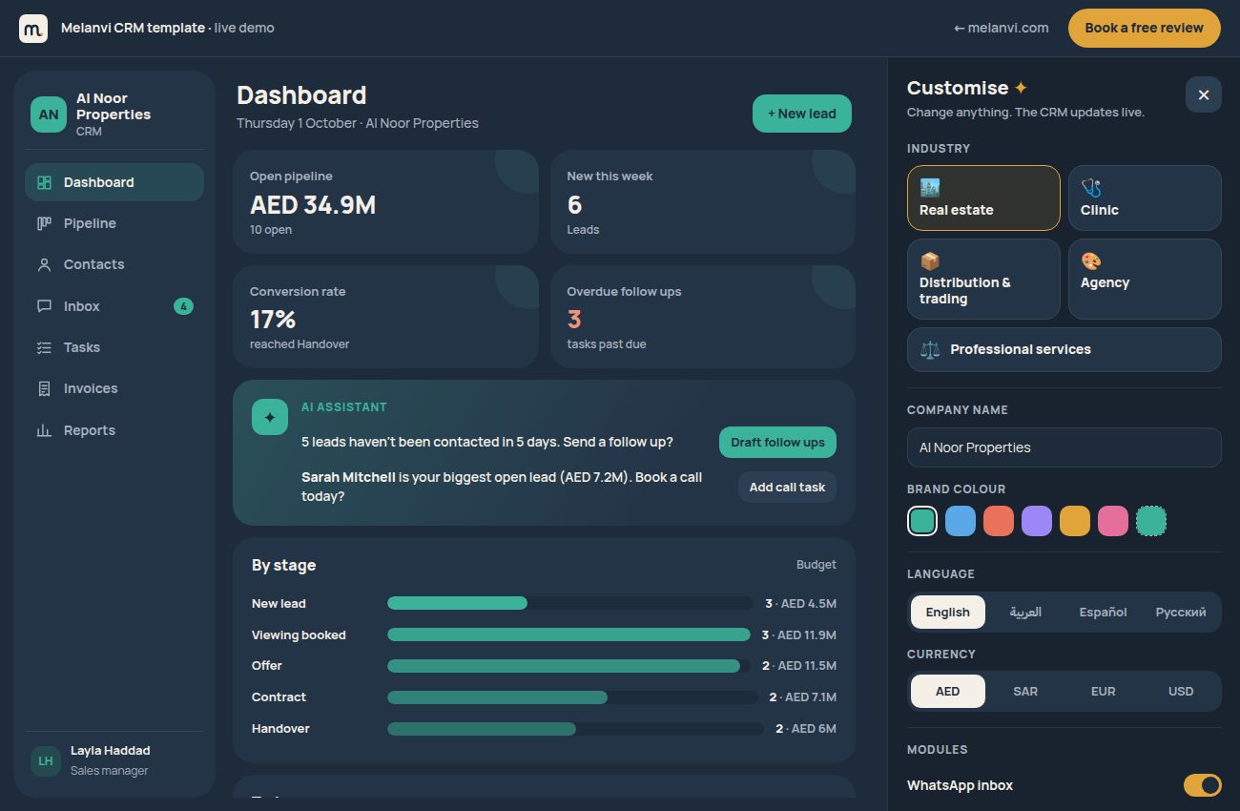Select the Agency industry card
This screenshot has width=1240, height=811.
(1145, 279)
